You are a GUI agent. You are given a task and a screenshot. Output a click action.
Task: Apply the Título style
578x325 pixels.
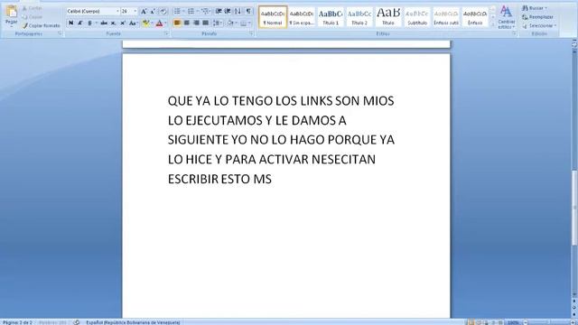pos(388,17)
